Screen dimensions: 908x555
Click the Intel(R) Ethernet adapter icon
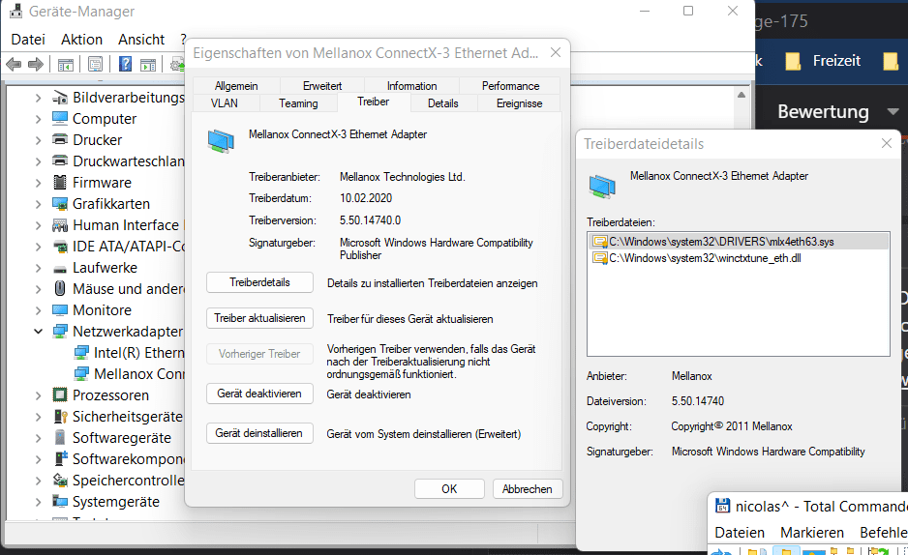pos(81,353)
